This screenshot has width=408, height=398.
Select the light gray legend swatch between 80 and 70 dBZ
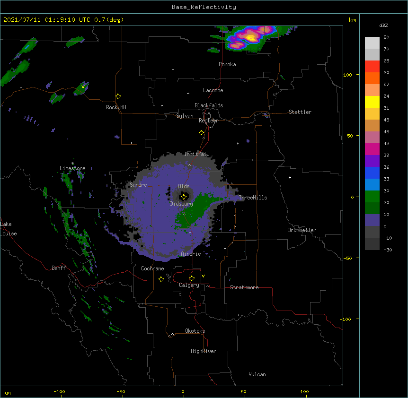pos(372,43)
